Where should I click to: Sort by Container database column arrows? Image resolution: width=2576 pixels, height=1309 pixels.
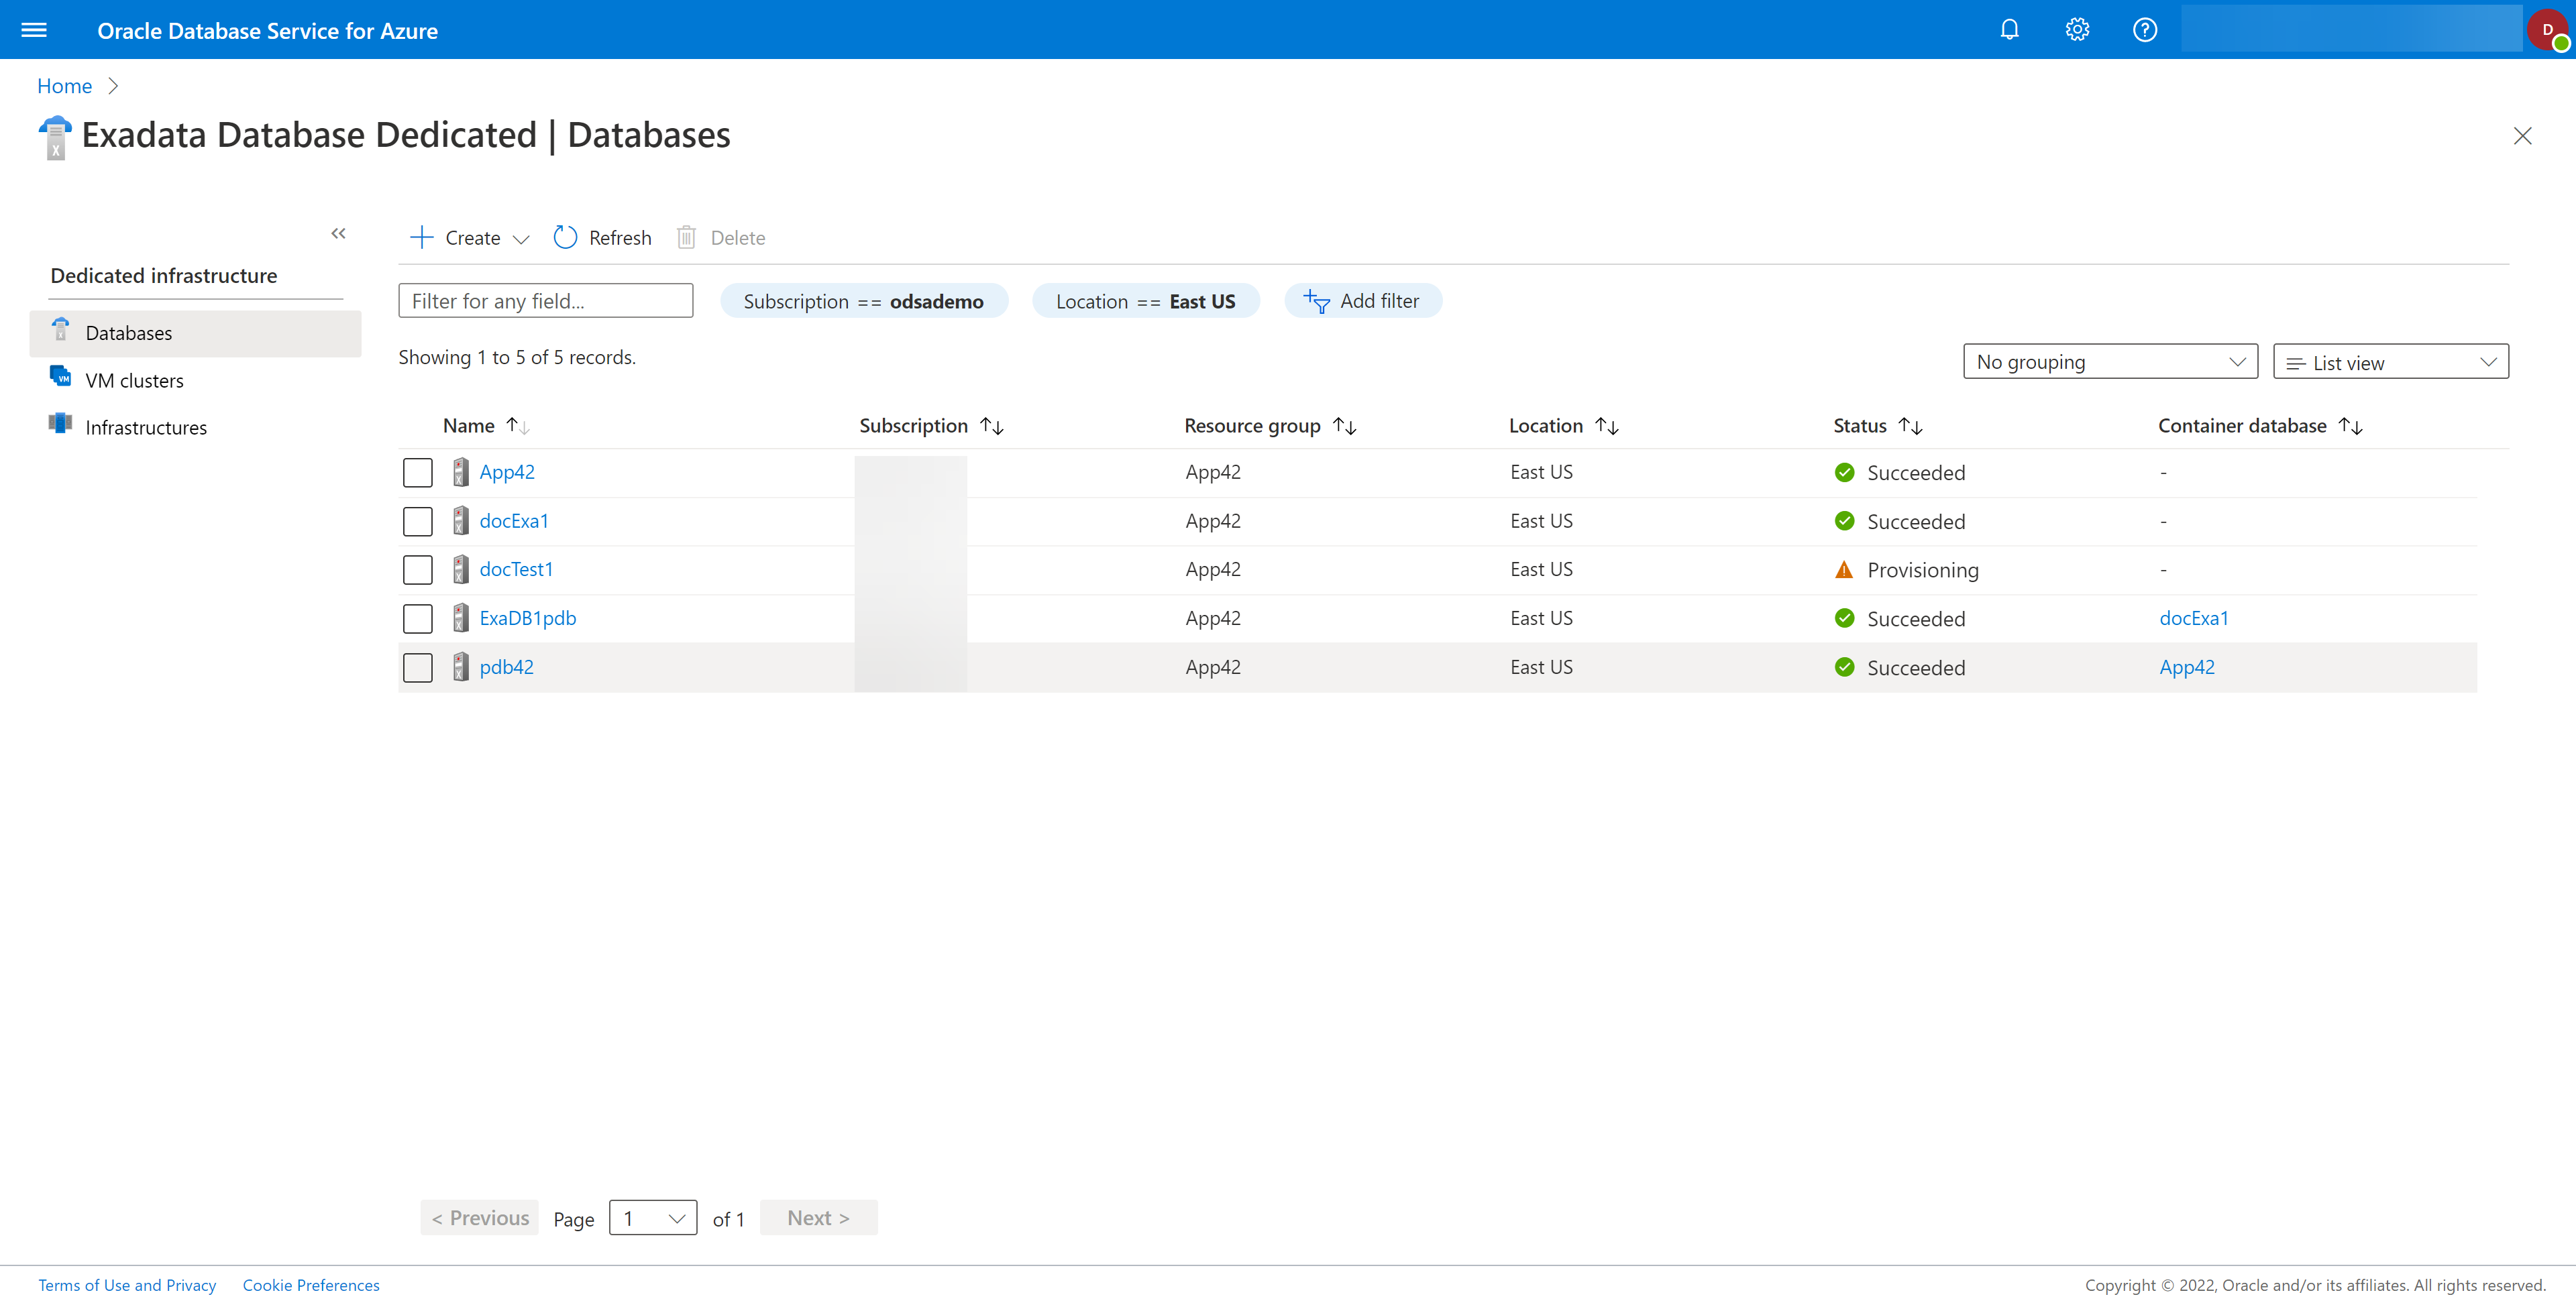2351,426
